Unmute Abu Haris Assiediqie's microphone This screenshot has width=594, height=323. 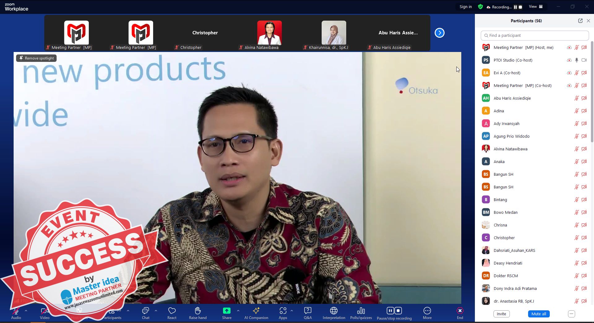coord(577,98)
